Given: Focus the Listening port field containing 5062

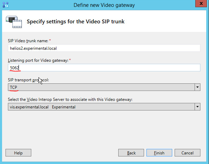Looking at the screenshot, I should [104, 68].
